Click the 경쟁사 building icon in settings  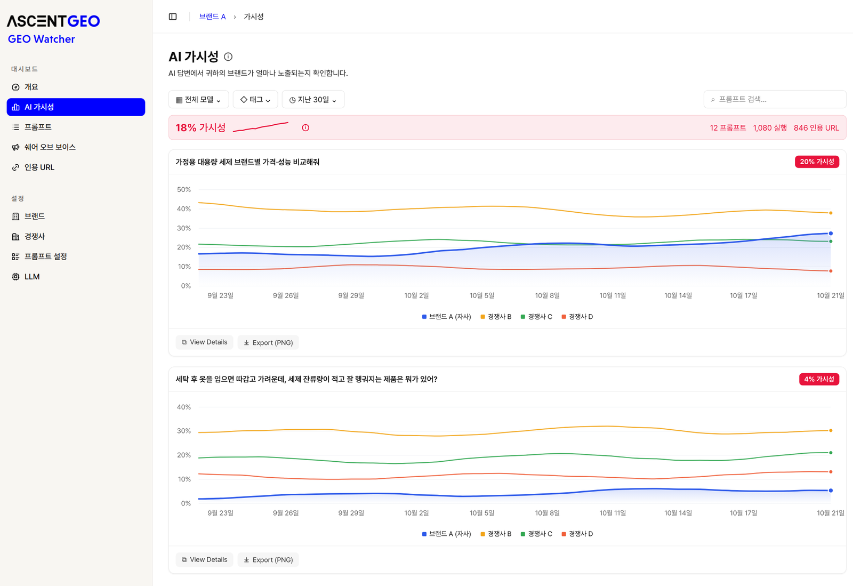click(x=15, y=237)
